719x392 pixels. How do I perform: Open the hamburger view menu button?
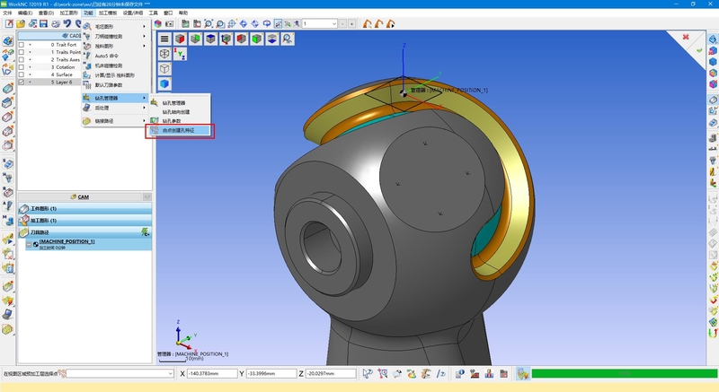[164, 39]
